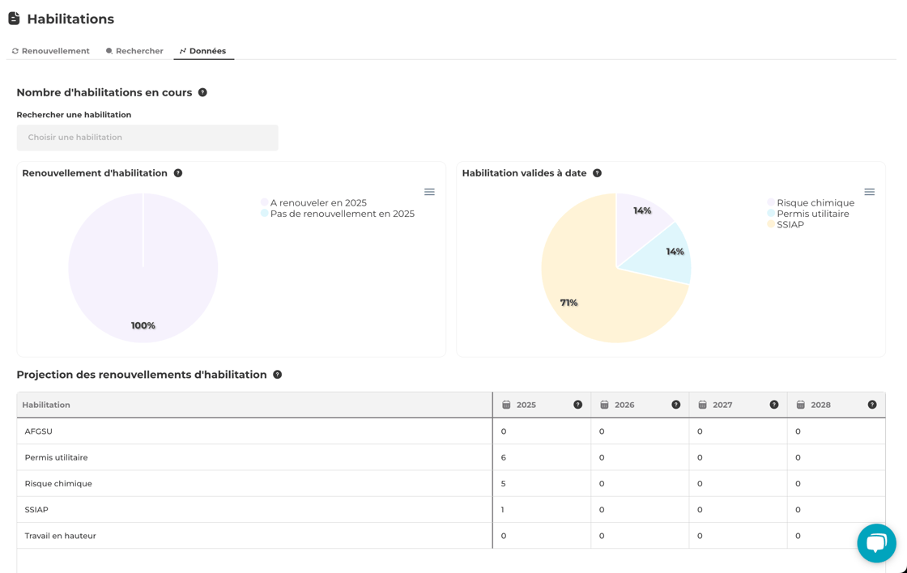
Task: Click help icon next to Renouvellement d'habilitation
Action: point(178,173)
